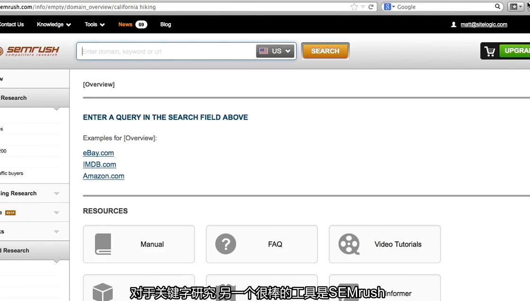
Task: Reload the page with the refresh icon
Action: click(371, 7)
